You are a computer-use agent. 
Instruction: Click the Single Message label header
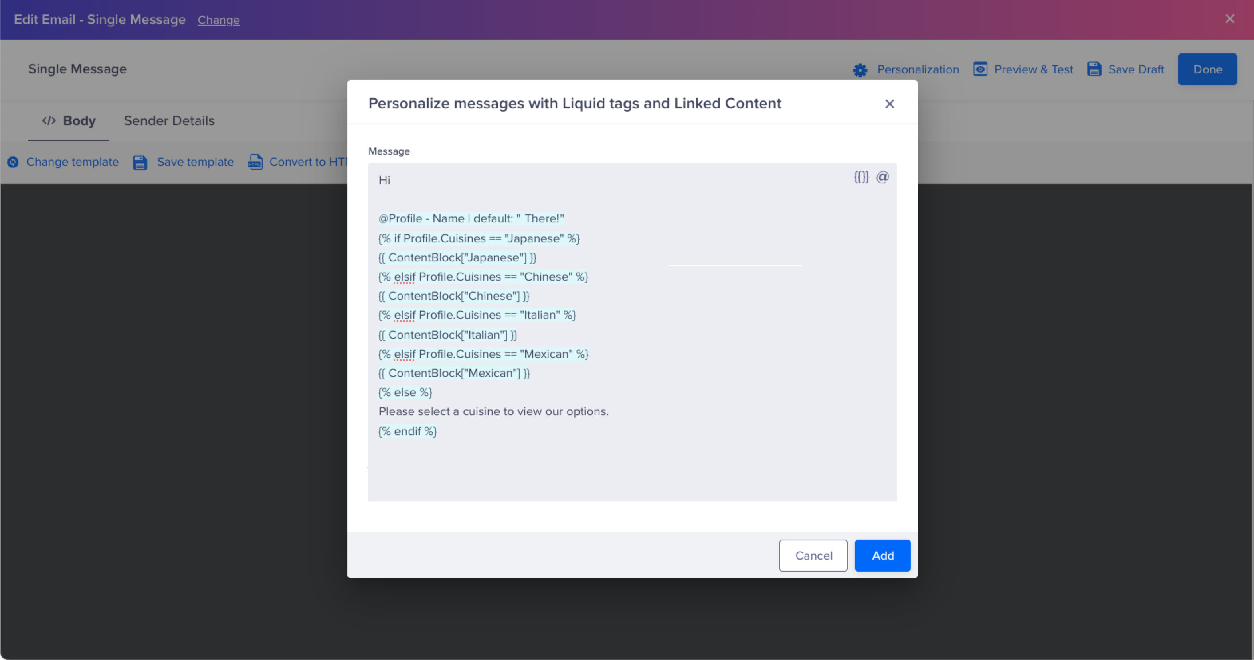(77, 69)
